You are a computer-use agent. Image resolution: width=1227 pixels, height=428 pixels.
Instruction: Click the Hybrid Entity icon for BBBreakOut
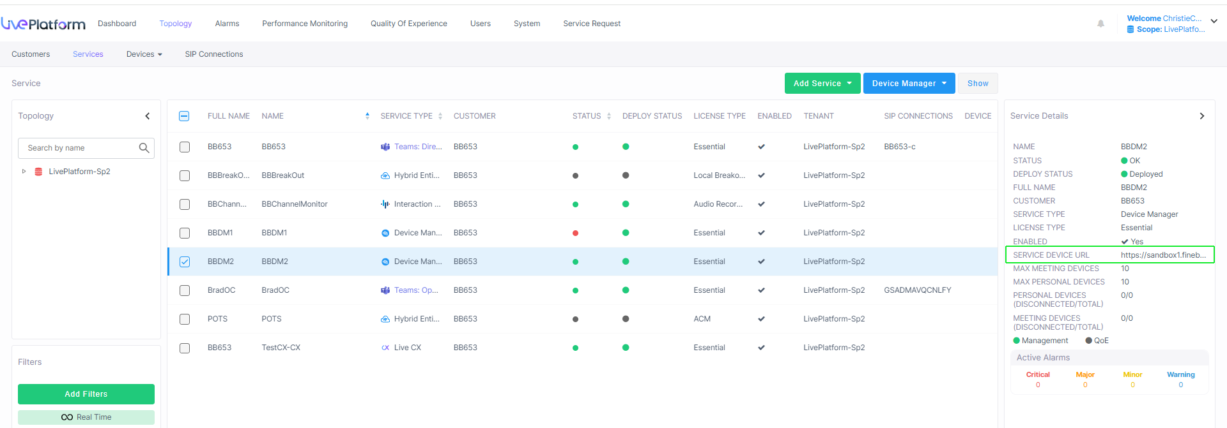tap(385, 175)
